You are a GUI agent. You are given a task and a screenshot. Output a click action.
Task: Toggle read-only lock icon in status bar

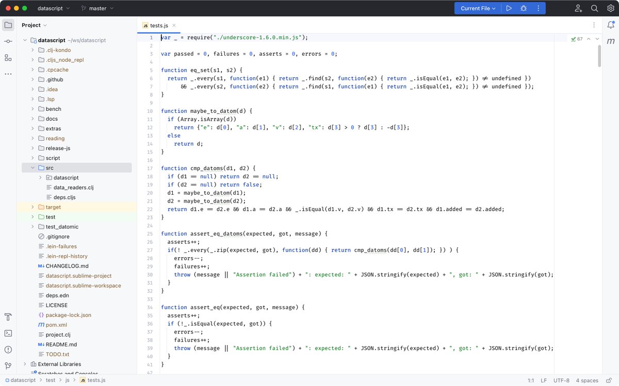tap(609, 380)
